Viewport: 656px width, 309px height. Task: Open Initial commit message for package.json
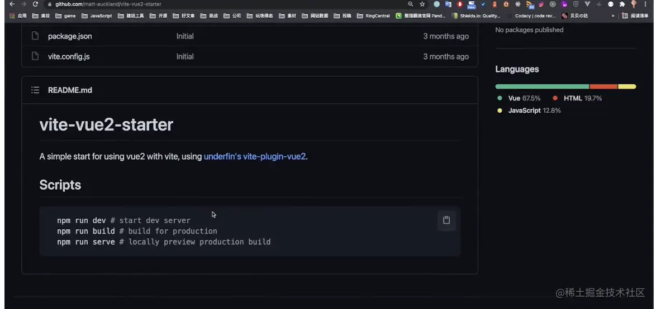[185, 36]
